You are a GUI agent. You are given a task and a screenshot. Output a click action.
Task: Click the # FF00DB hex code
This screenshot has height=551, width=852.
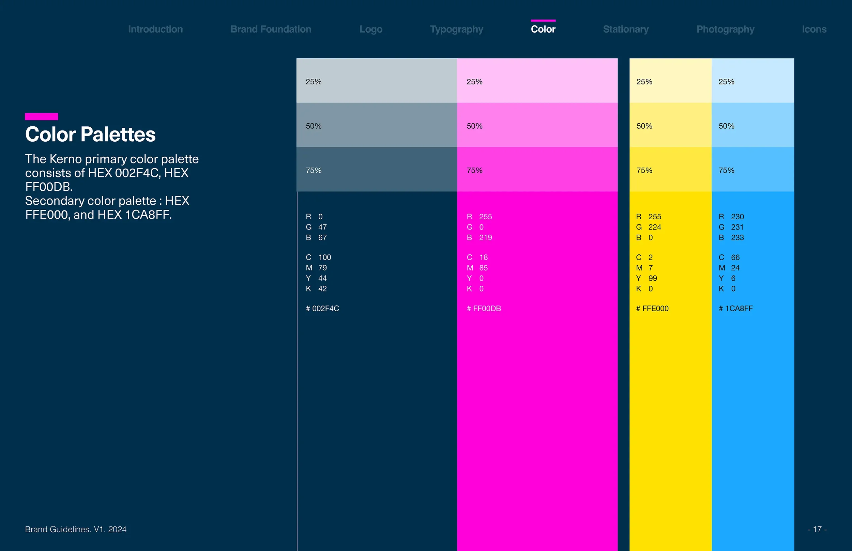(x=484, y=309)
